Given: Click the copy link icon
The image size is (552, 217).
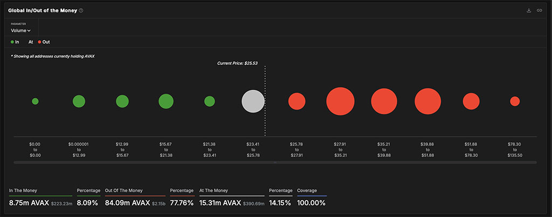Looking at the screenshot, I should (x=539, y=11).
